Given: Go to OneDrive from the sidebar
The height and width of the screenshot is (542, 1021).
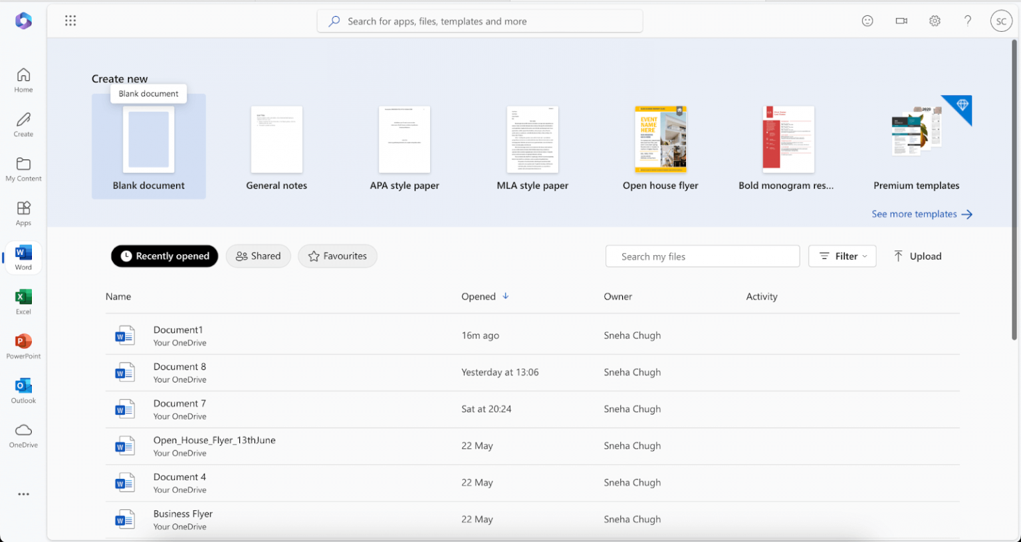Looking at the screenshot, I should tap(23, 435).
